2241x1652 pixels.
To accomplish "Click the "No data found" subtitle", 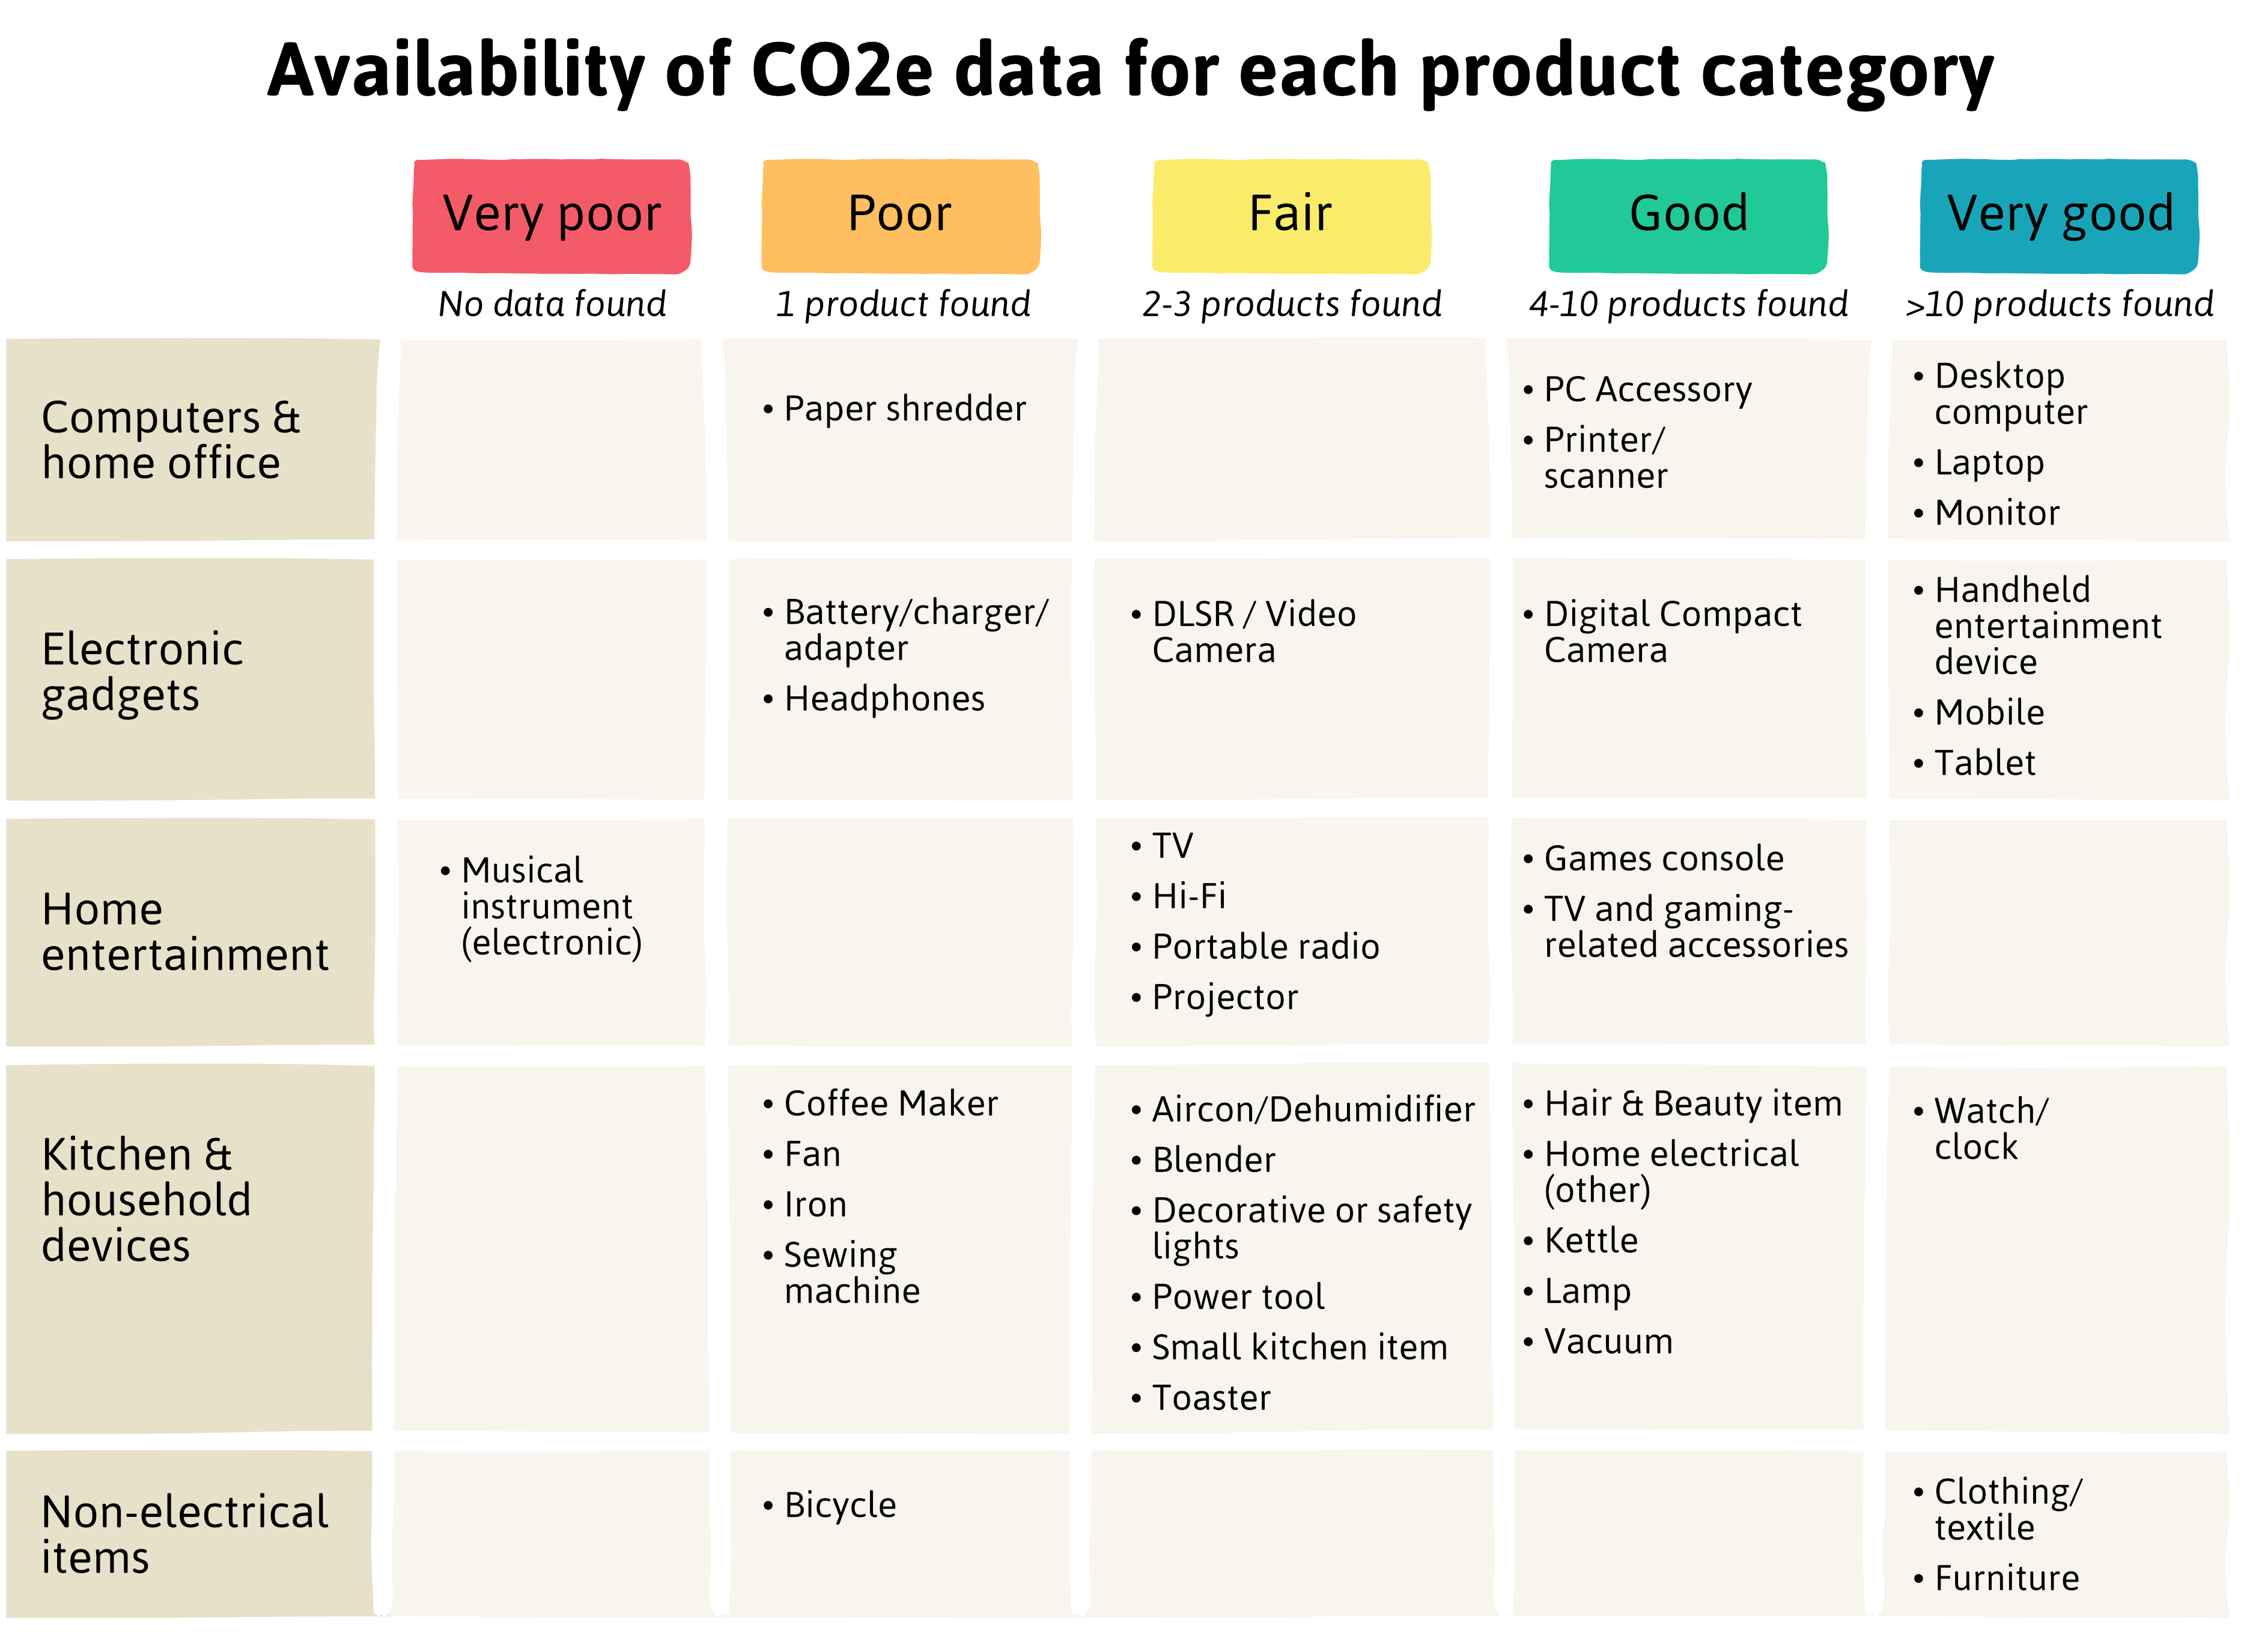I will coord(552,304).
